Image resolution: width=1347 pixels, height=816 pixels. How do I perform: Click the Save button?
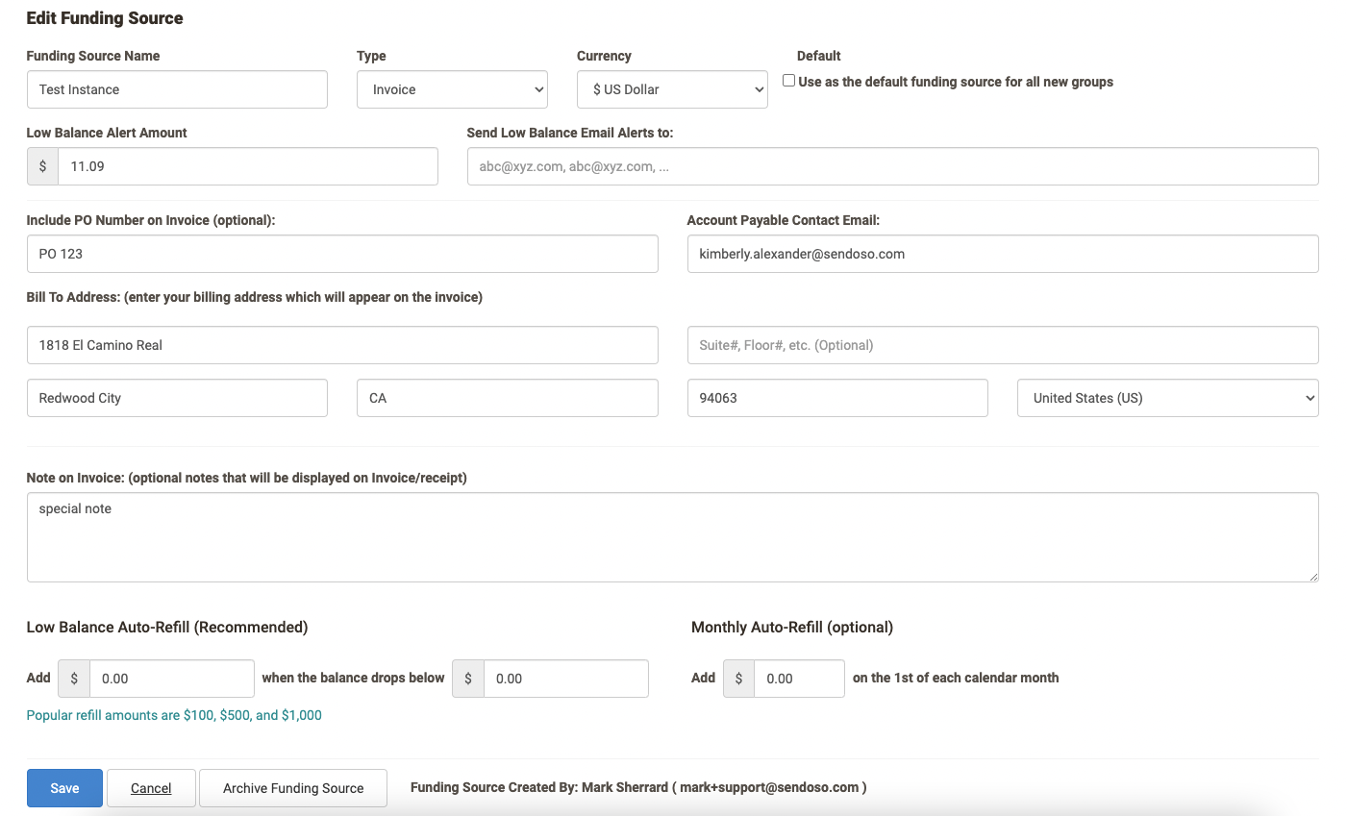click(x=64, y=788)
